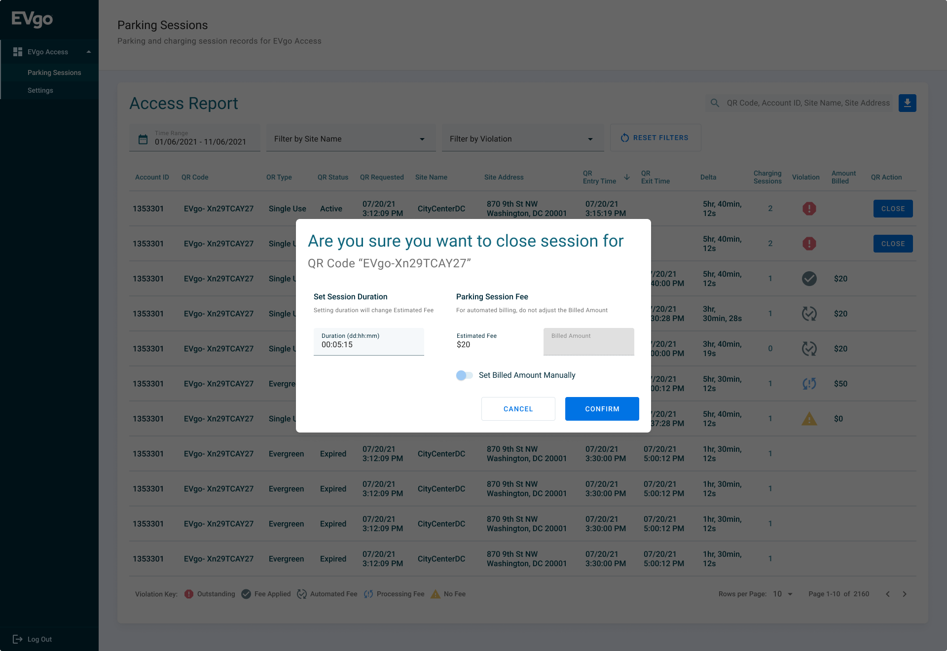Click charging sessions count 2 in first row
Viewport: 947px width, 651px height.
[770, 209]
